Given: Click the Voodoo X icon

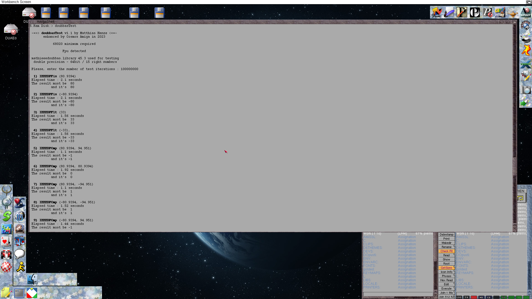Looking at the screenshot, I should (525, 64).
